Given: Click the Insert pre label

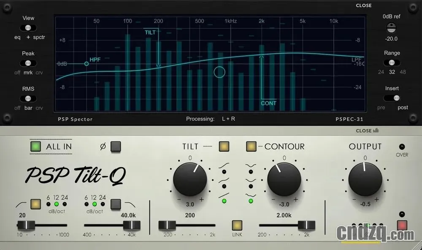Looking at the screenshot, I should pyautogui.click(x=381, y=108).
